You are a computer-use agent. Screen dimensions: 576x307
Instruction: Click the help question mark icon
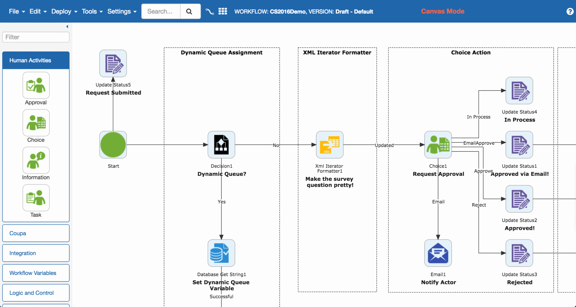point(570,11)
